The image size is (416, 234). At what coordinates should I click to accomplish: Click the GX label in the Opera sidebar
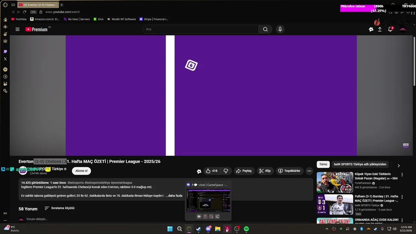(x=5, y=214)
